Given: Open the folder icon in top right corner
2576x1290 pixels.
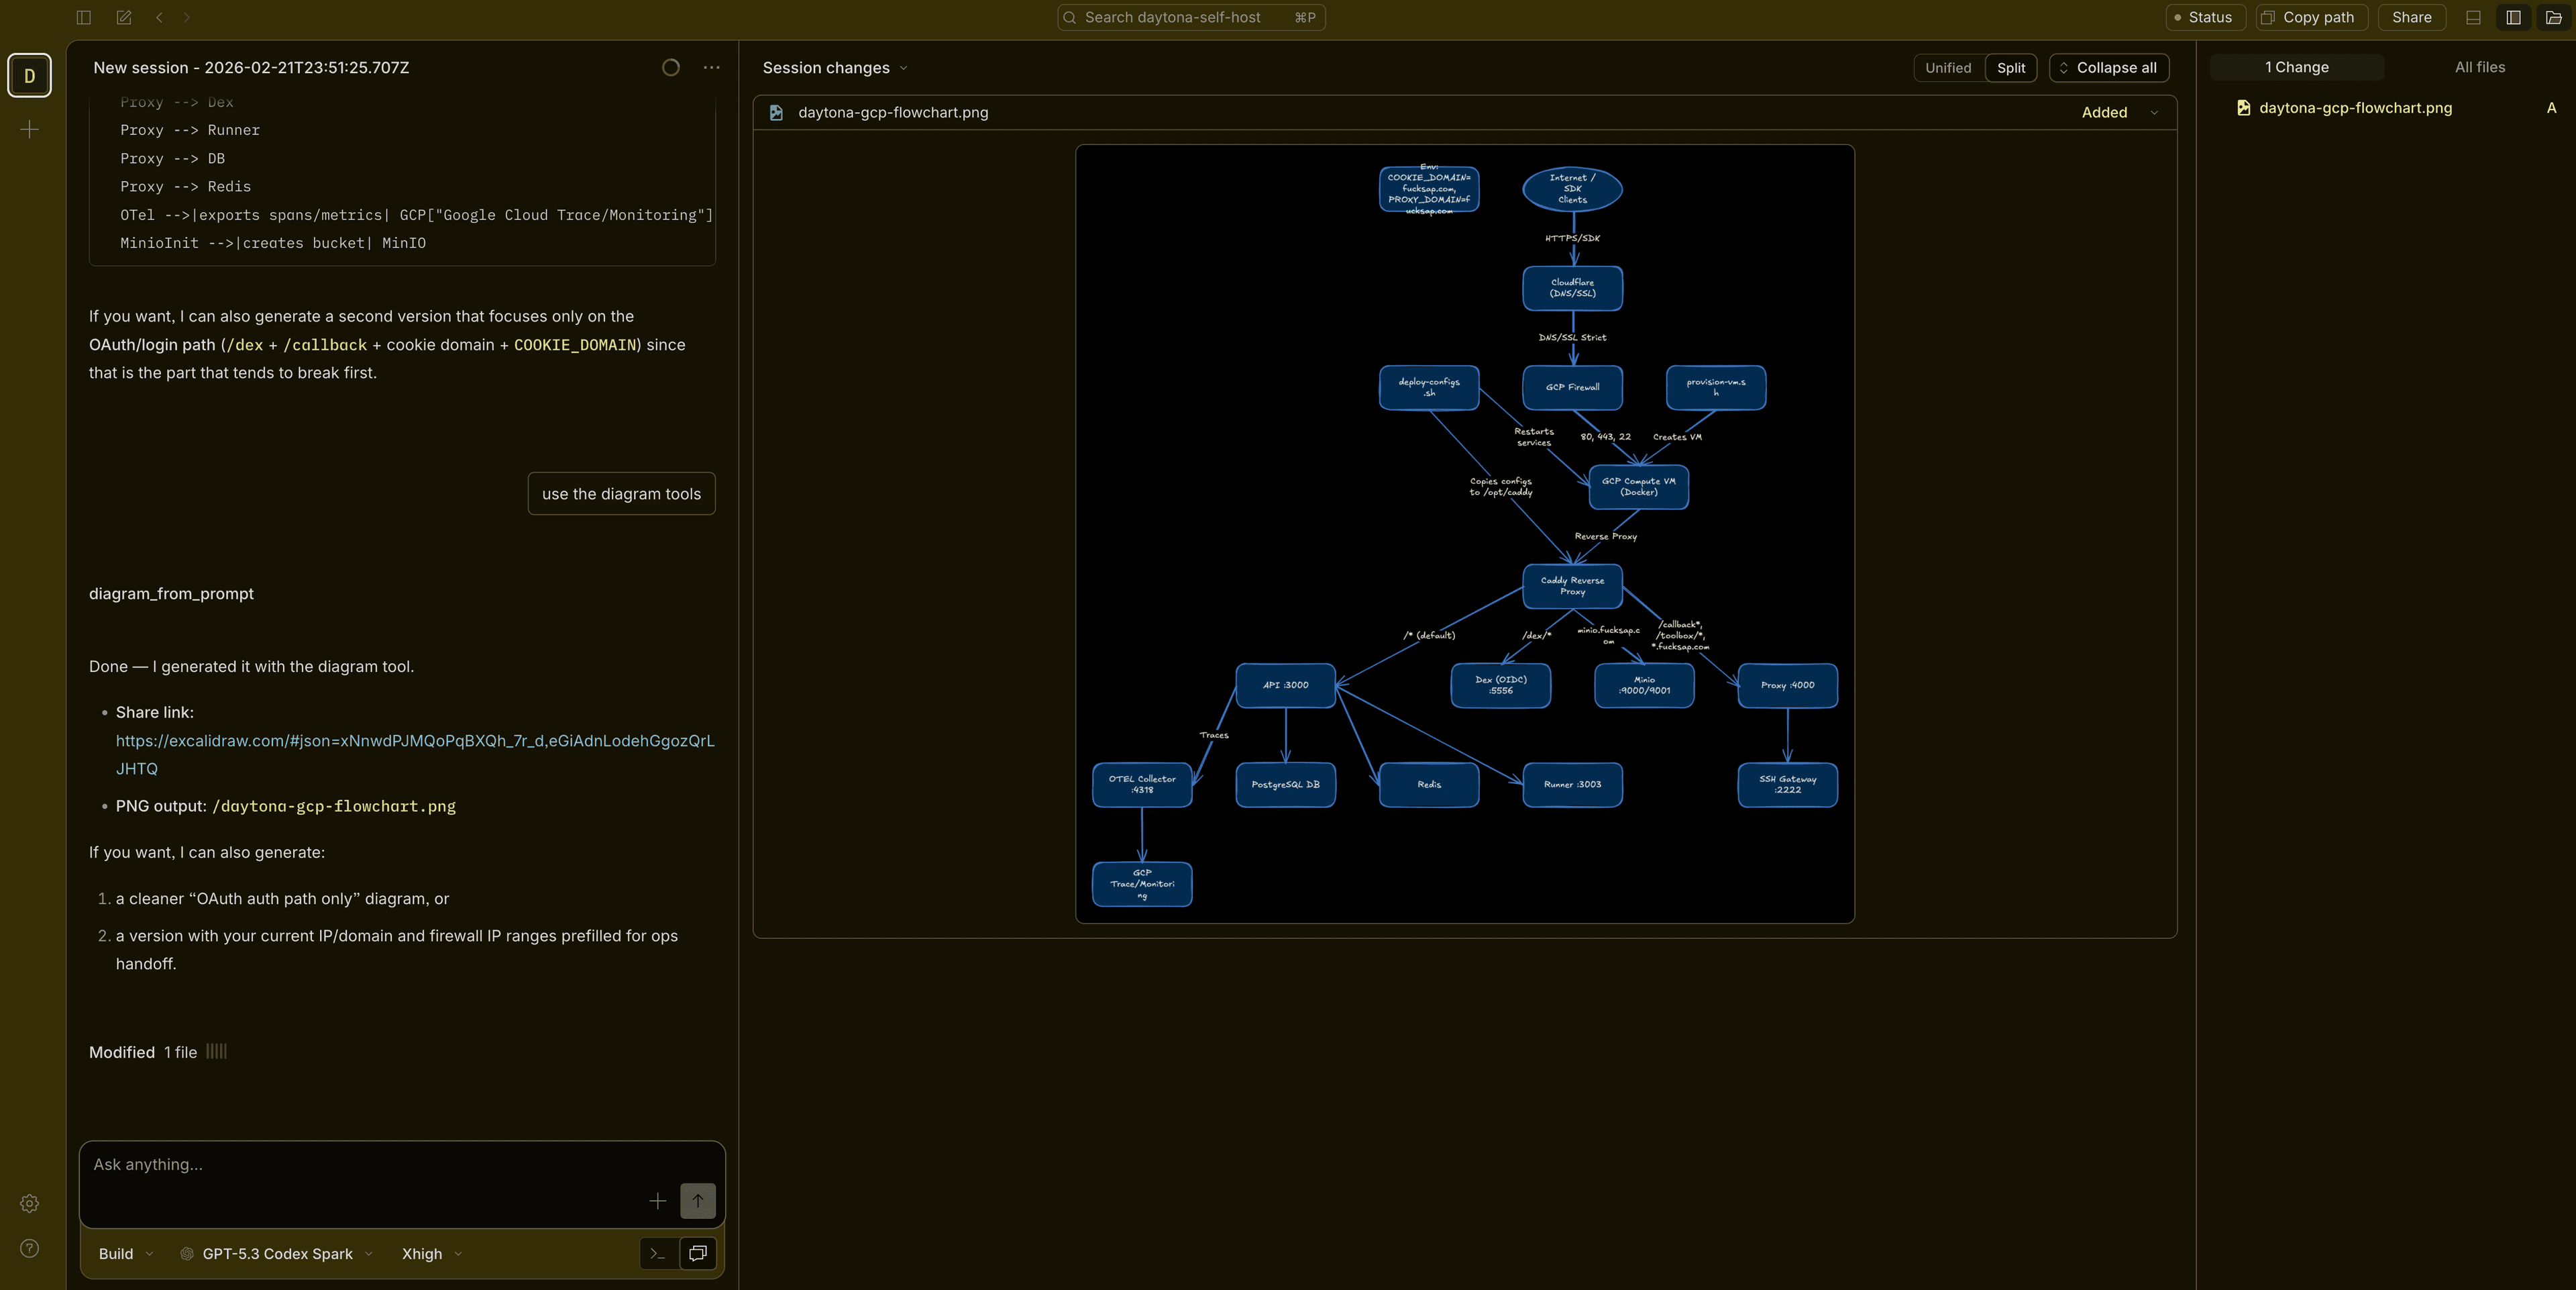Looking at the screenshot, I should click(2553, 17).
